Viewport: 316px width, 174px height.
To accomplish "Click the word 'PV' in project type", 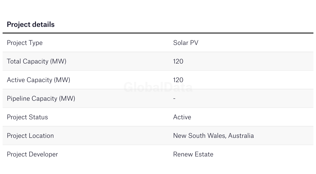I will pos(194,43).
